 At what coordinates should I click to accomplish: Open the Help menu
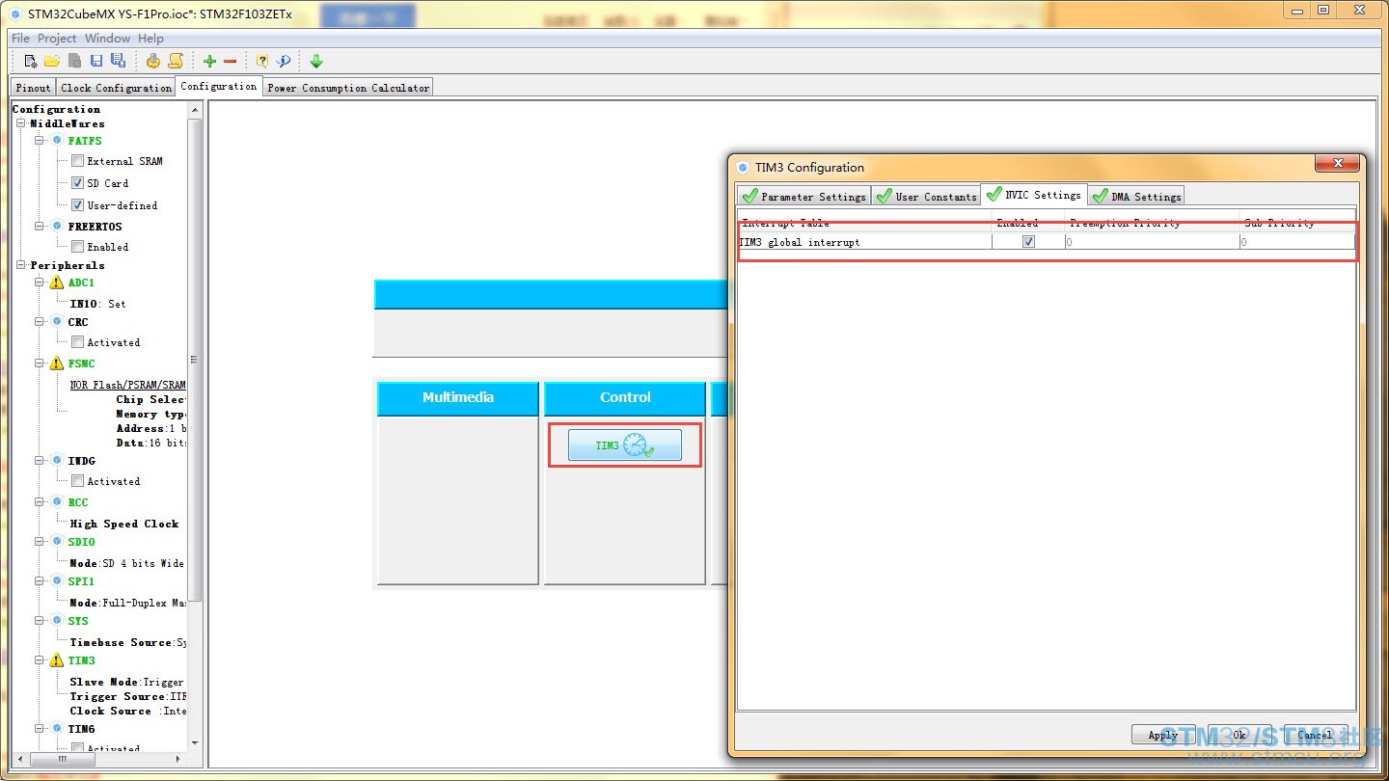point(150,39)
